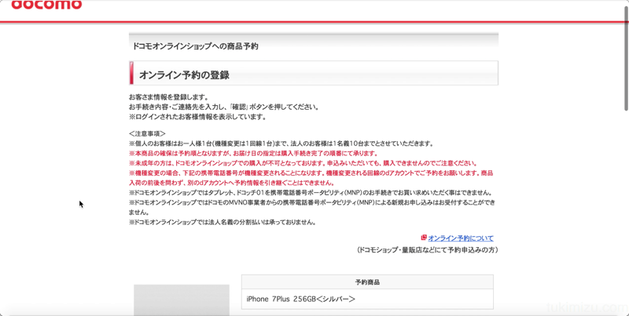The image size is (629, 316).
Task: Click the 予約商品 table header
Action: [x=367, y=282]
